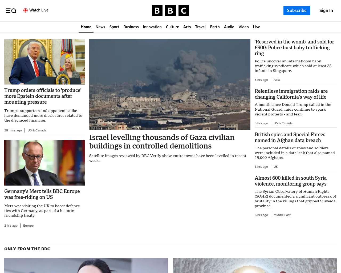The image size is (341, 273).
Task: Click the Only from the BBC heading
Action: click(27, 249)
